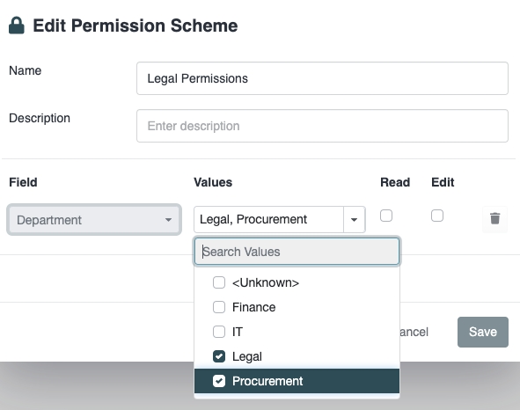This screenshot has width=520, height=410.
Task: Click the Cancel link
Action: coord(414,332)
